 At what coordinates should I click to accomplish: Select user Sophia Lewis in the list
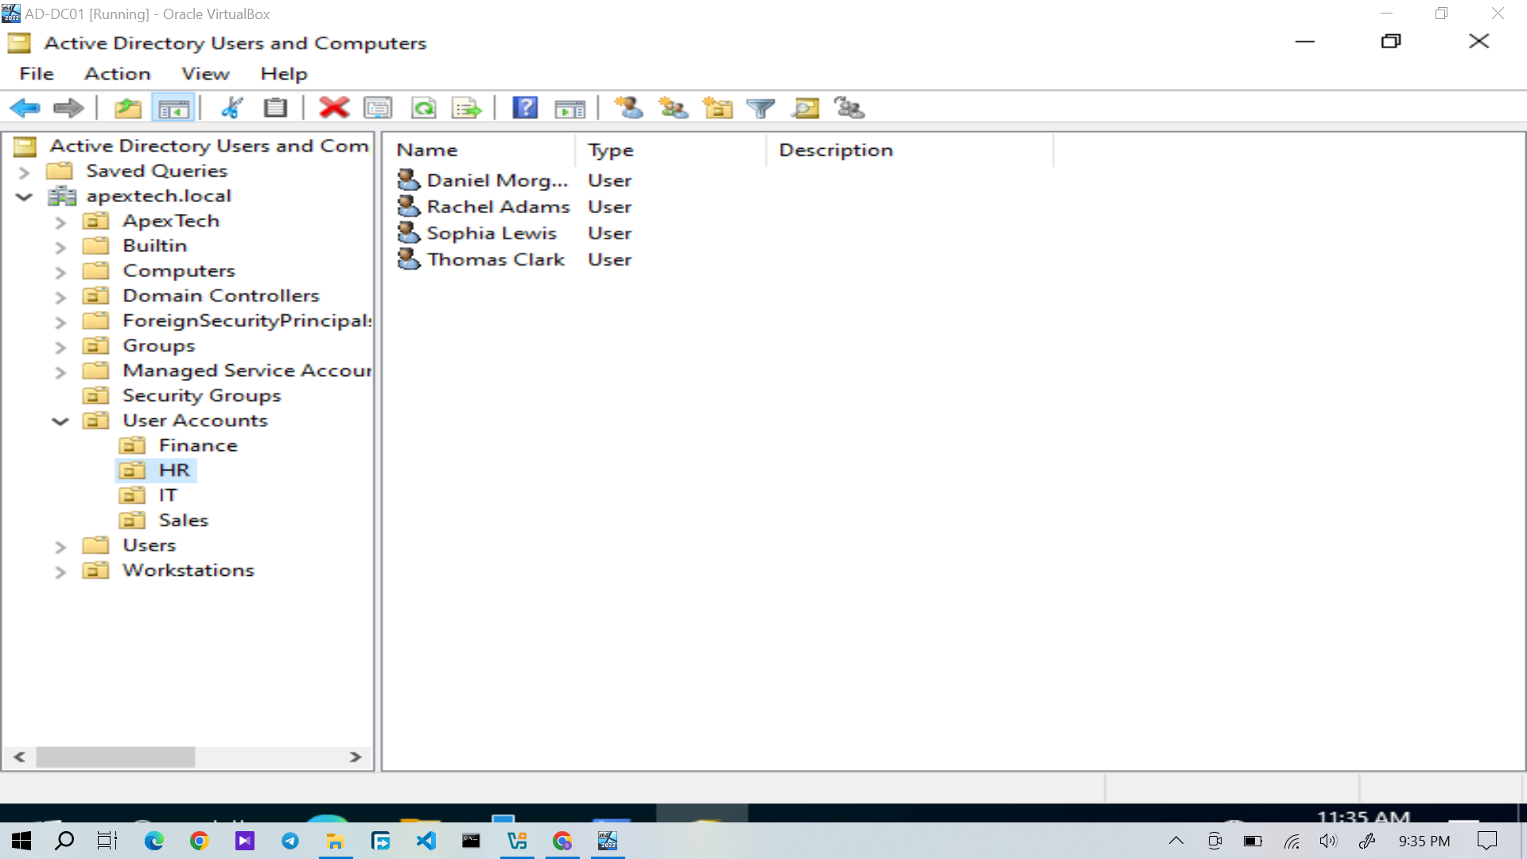pyautogui.click(x=492, y=233)
